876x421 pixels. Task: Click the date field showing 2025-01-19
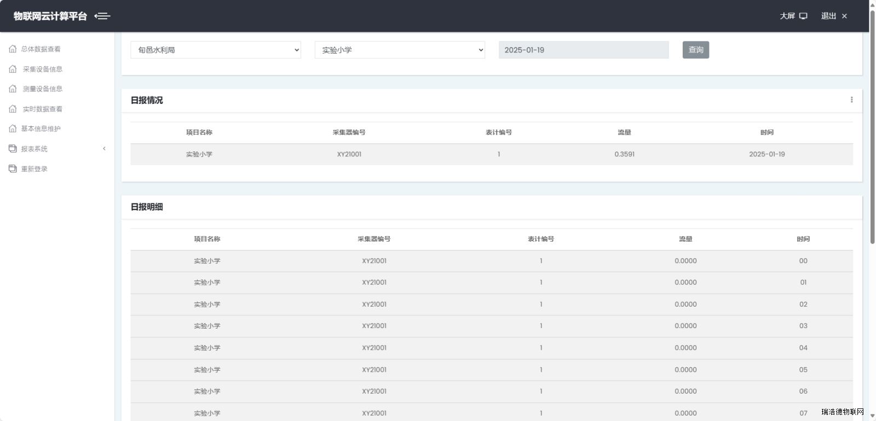(x=583, y=50)
